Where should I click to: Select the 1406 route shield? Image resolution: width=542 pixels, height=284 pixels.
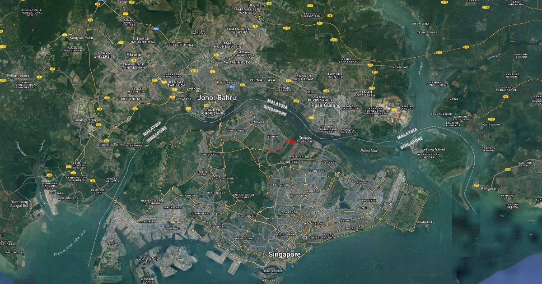[x=486, y=7]
